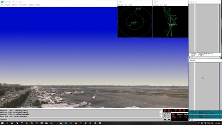The image size is (222, 125).
Task: Select the GLA2318 target on BRITE radar
Action: click(134, 23)
